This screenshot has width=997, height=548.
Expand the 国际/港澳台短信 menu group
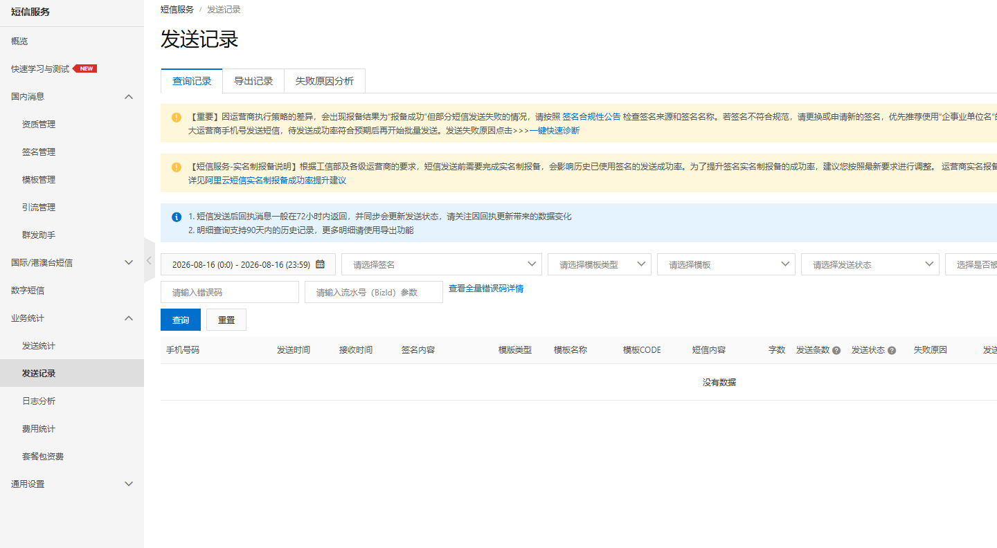[129, 263]
